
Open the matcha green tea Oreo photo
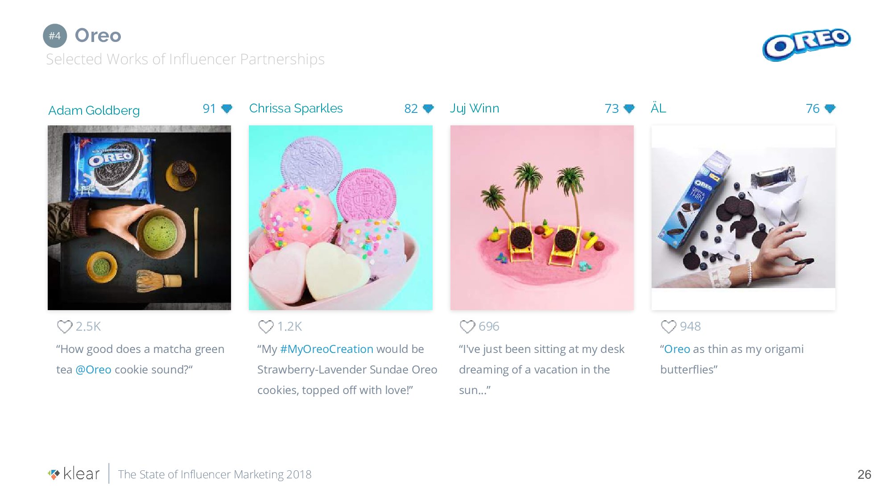click(x=139, y=218)
